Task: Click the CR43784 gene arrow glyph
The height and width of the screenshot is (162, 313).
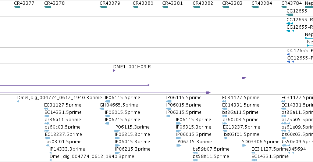Action: point(284,7)
